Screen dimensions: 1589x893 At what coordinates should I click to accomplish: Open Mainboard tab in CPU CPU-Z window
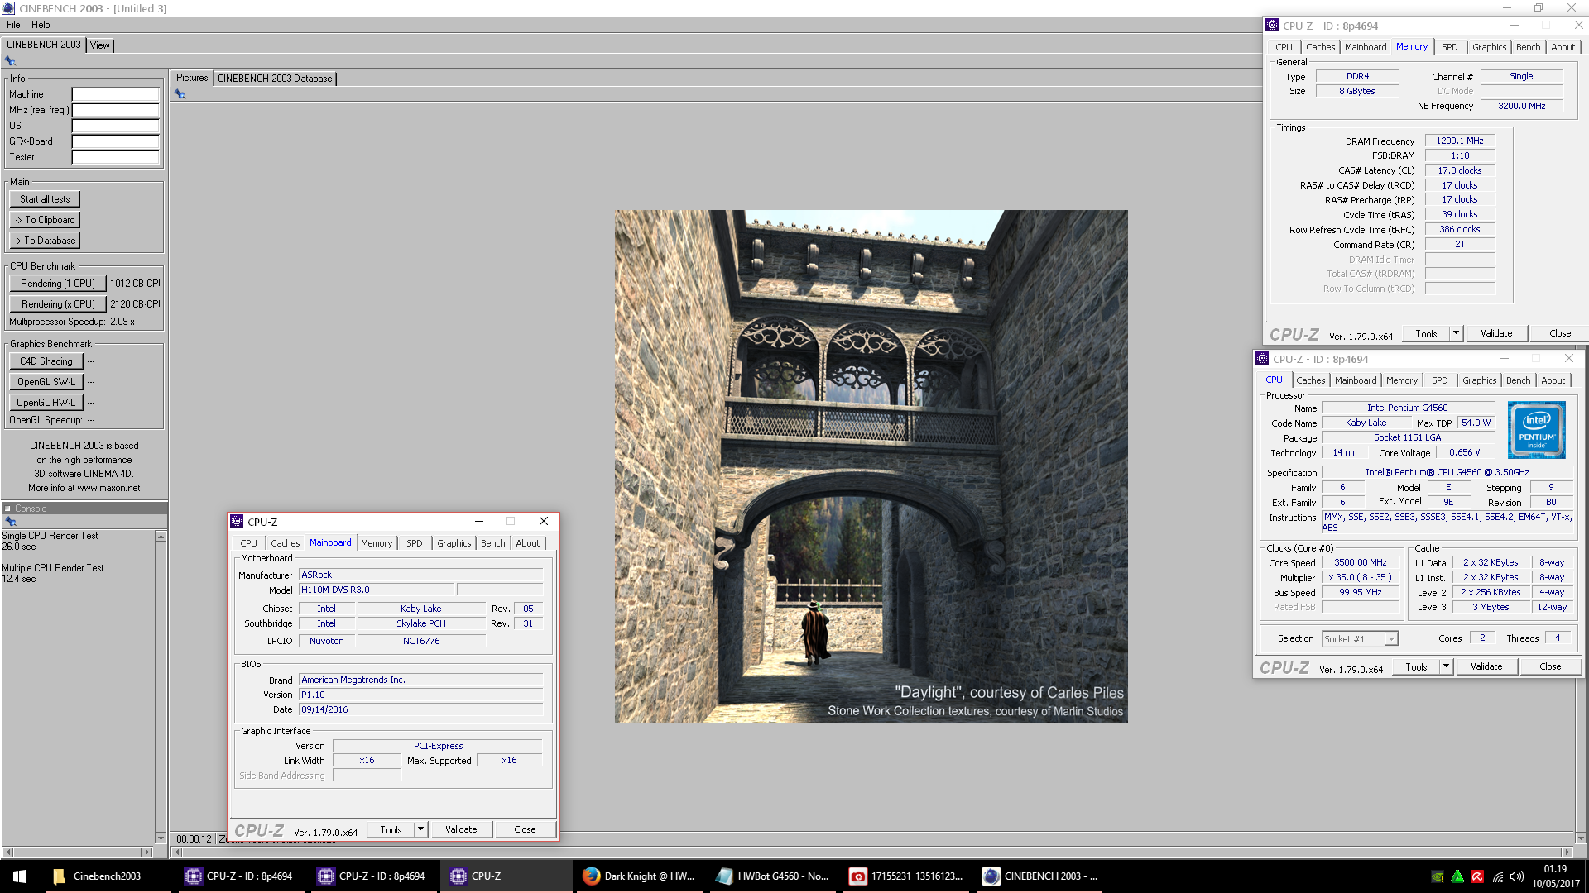point(1356,380)
